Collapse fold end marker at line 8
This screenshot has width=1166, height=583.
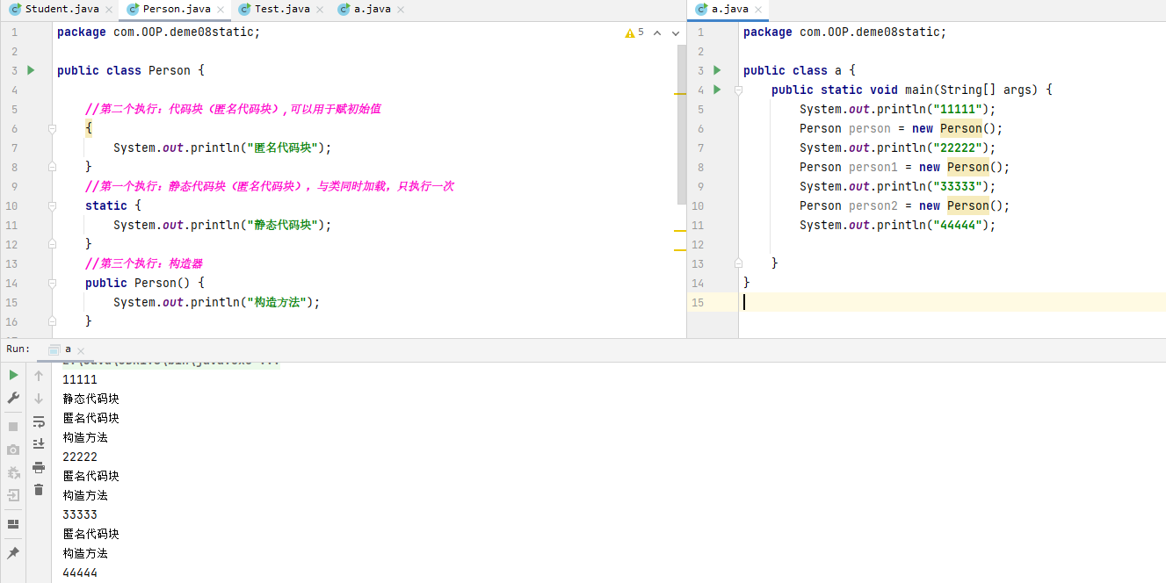[52, 167]
